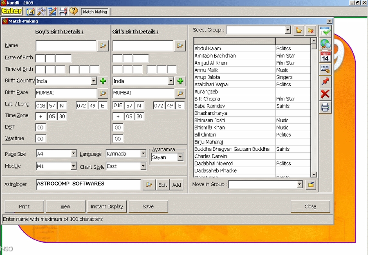The image size is (368, 255).
Task: Click the red pushpin icon
Action: coord(325,81)
